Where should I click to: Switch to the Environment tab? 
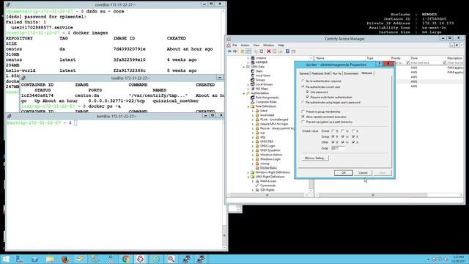[351, 73]
